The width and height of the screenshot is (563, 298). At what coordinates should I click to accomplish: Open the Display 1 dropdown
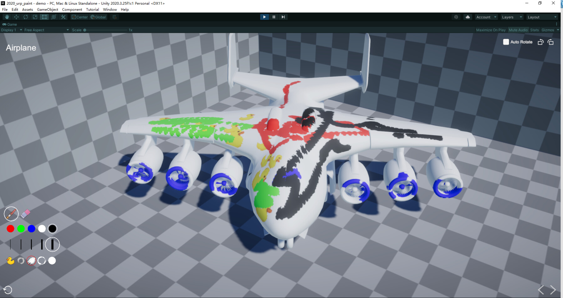10,30
